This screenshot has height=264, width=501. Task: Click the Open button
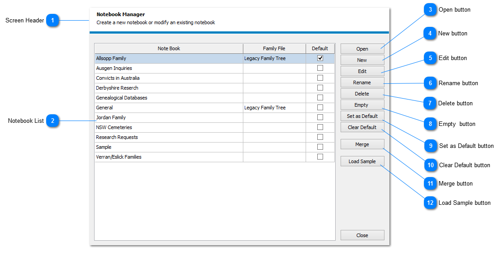tap(362, 49)
